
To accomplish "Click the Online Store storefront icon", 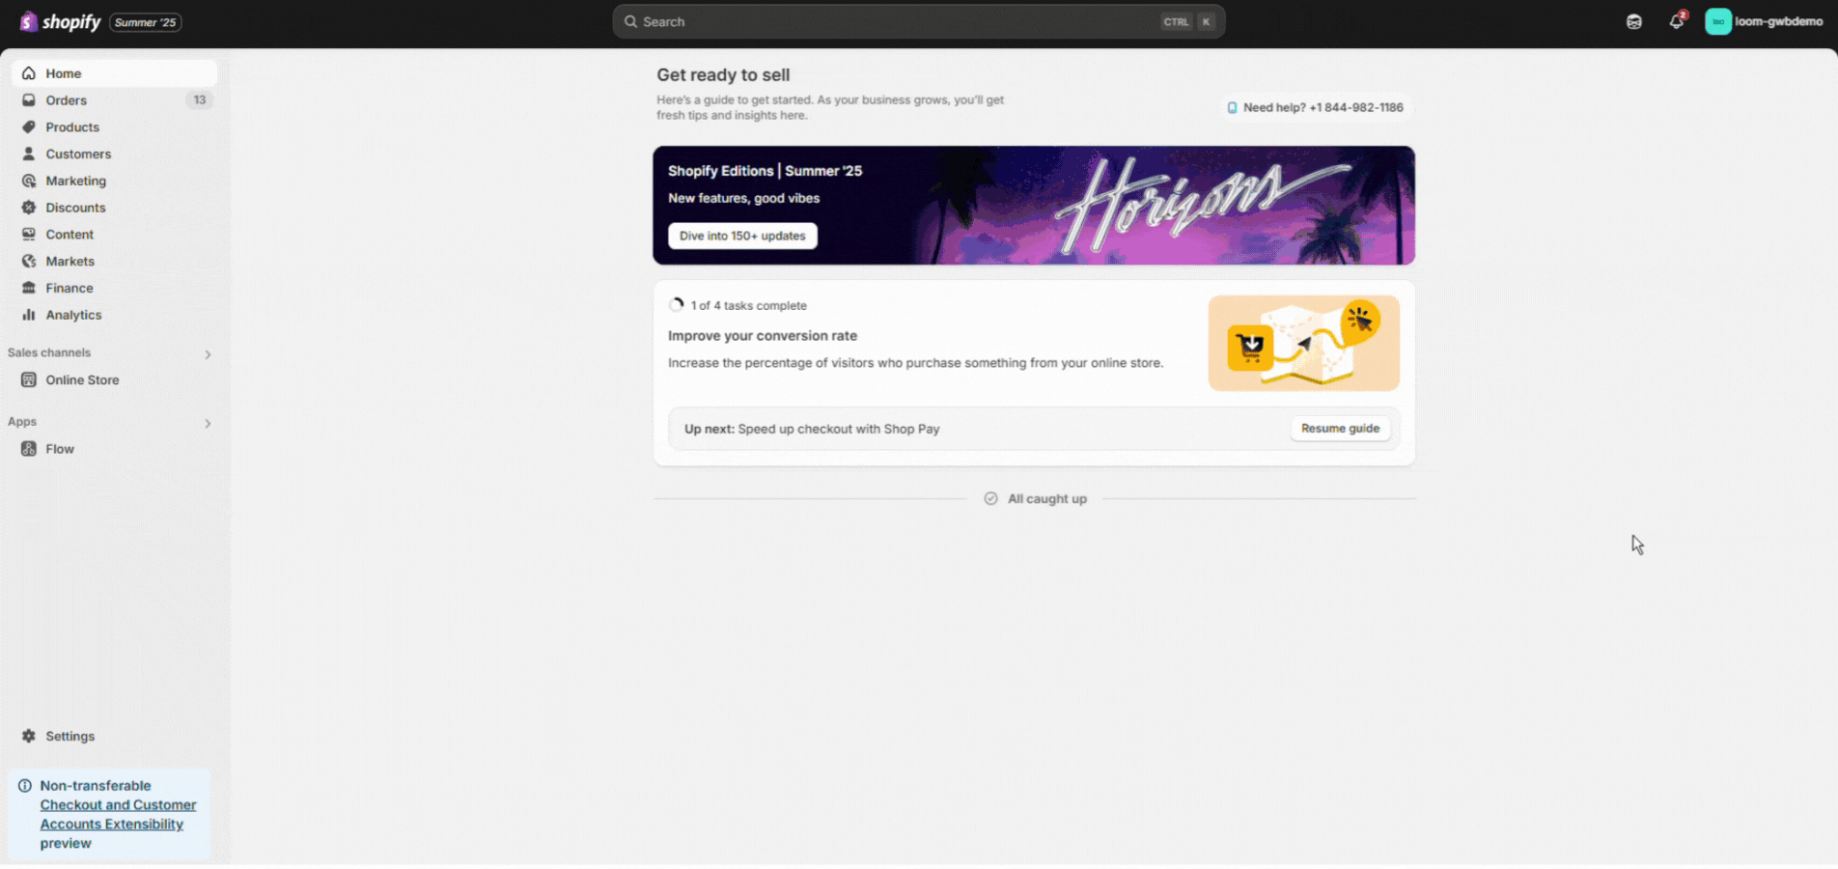I will coord(29,380).
